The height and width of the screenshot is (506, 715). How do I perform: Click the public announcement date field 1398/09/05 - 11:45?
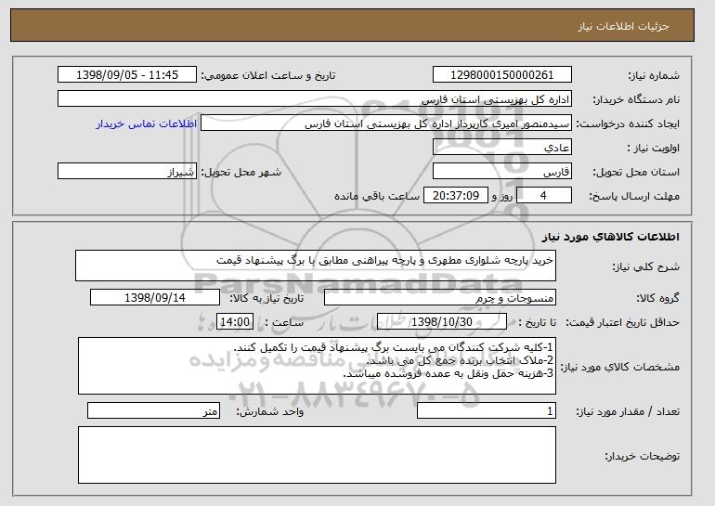point(127,75)
